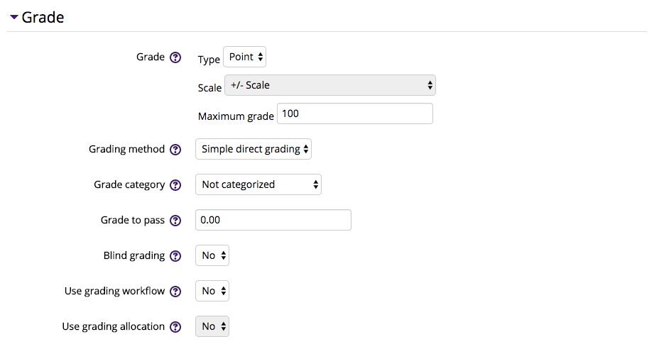The width and height of the screenshot is (654, 349).
Task: Open Use grading allocation dropdown
Action: 212,326
